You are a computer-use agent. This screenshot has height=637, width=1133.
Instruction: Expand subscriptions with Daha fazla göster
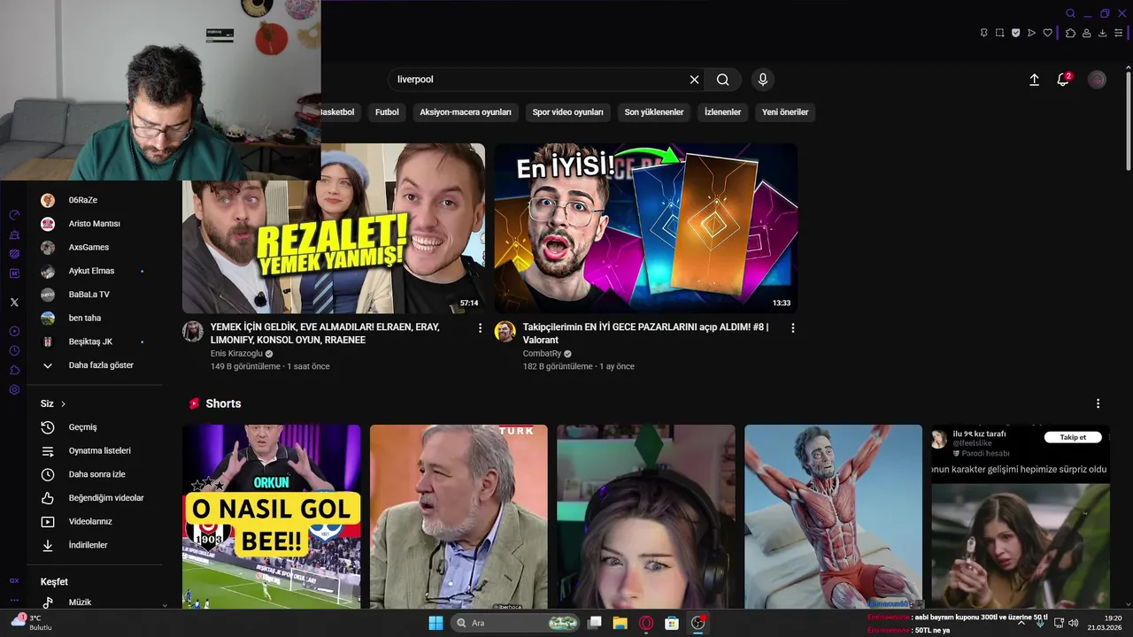[x=95, y=365]
